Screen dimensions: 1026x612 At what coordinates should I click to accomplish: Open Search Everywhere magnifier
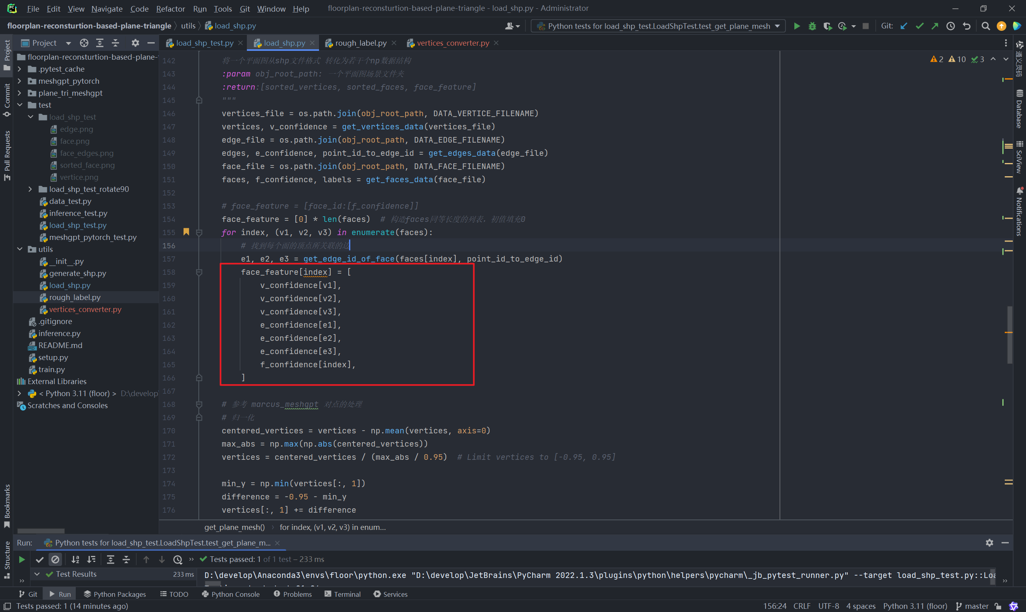(x=986, y=26)
